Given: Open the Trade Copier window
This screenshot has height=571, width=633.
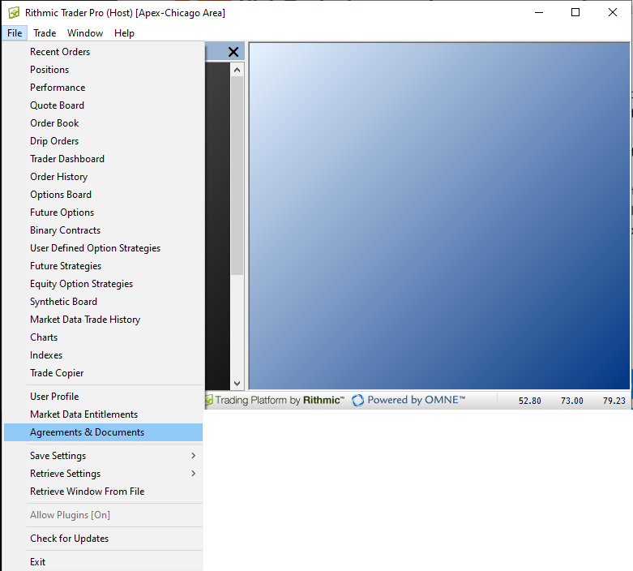Looking at the screenshot, I should pos(57,373).
